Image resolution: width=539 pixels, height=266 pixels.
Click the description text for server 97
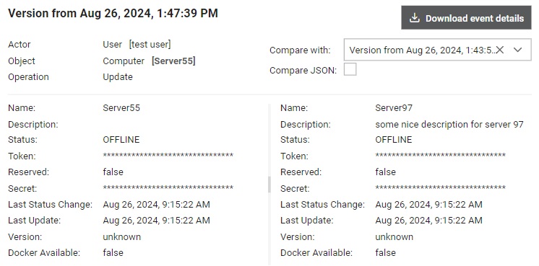coord(449,125)
